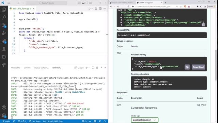This screenshot has width=218, height=123.
Task: Open browser extensions puzzle icon
Action: 198,6
